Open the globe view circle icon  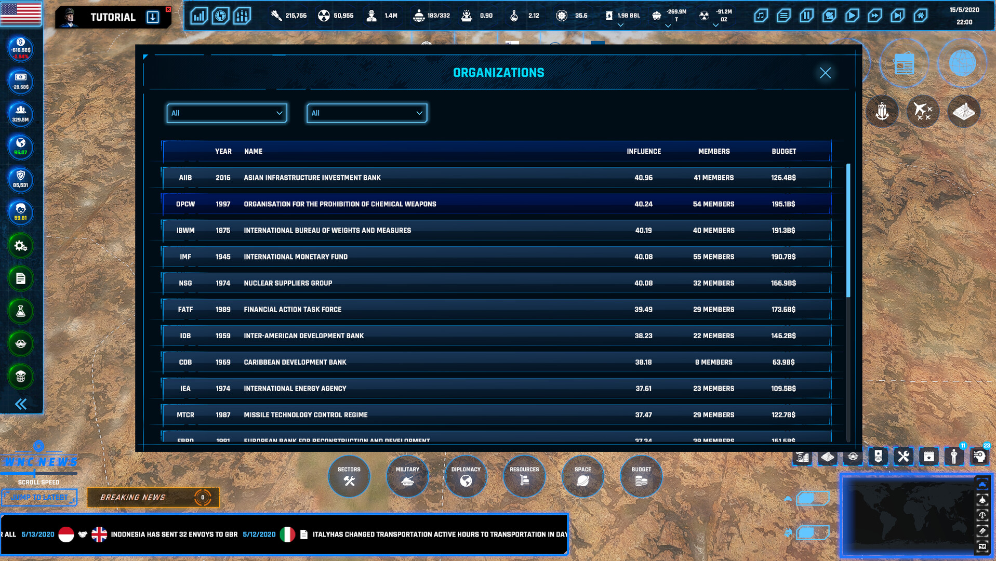[962, 63]
